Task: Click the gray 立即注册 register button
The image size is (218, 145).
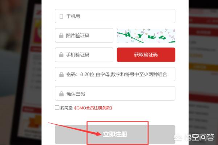Action: point(115,134)
